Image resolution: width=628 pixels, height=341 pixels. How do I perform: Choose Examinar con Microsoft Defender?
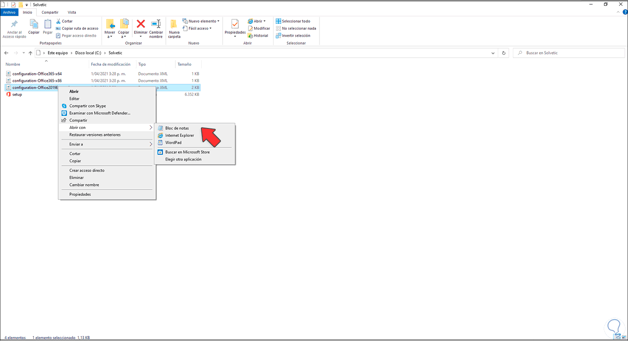point(107,113)
